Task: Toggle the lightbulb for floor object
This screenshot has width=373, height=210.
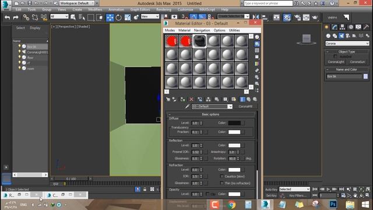Action: click(x=19, y=57)
